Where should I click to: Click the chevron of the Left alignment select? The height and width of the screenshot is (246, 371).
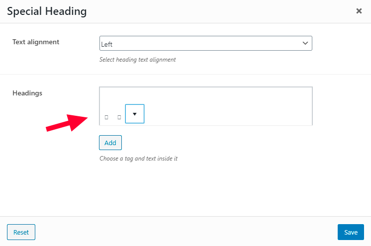[305, 43]
